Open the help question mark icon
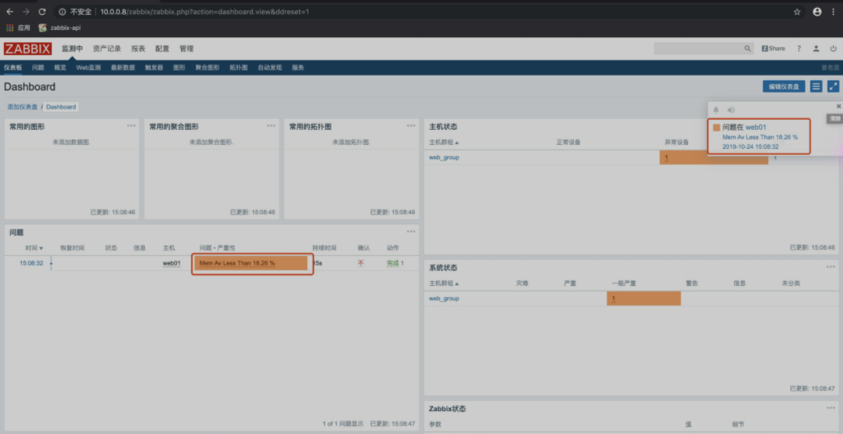 (x=799, y=48)
